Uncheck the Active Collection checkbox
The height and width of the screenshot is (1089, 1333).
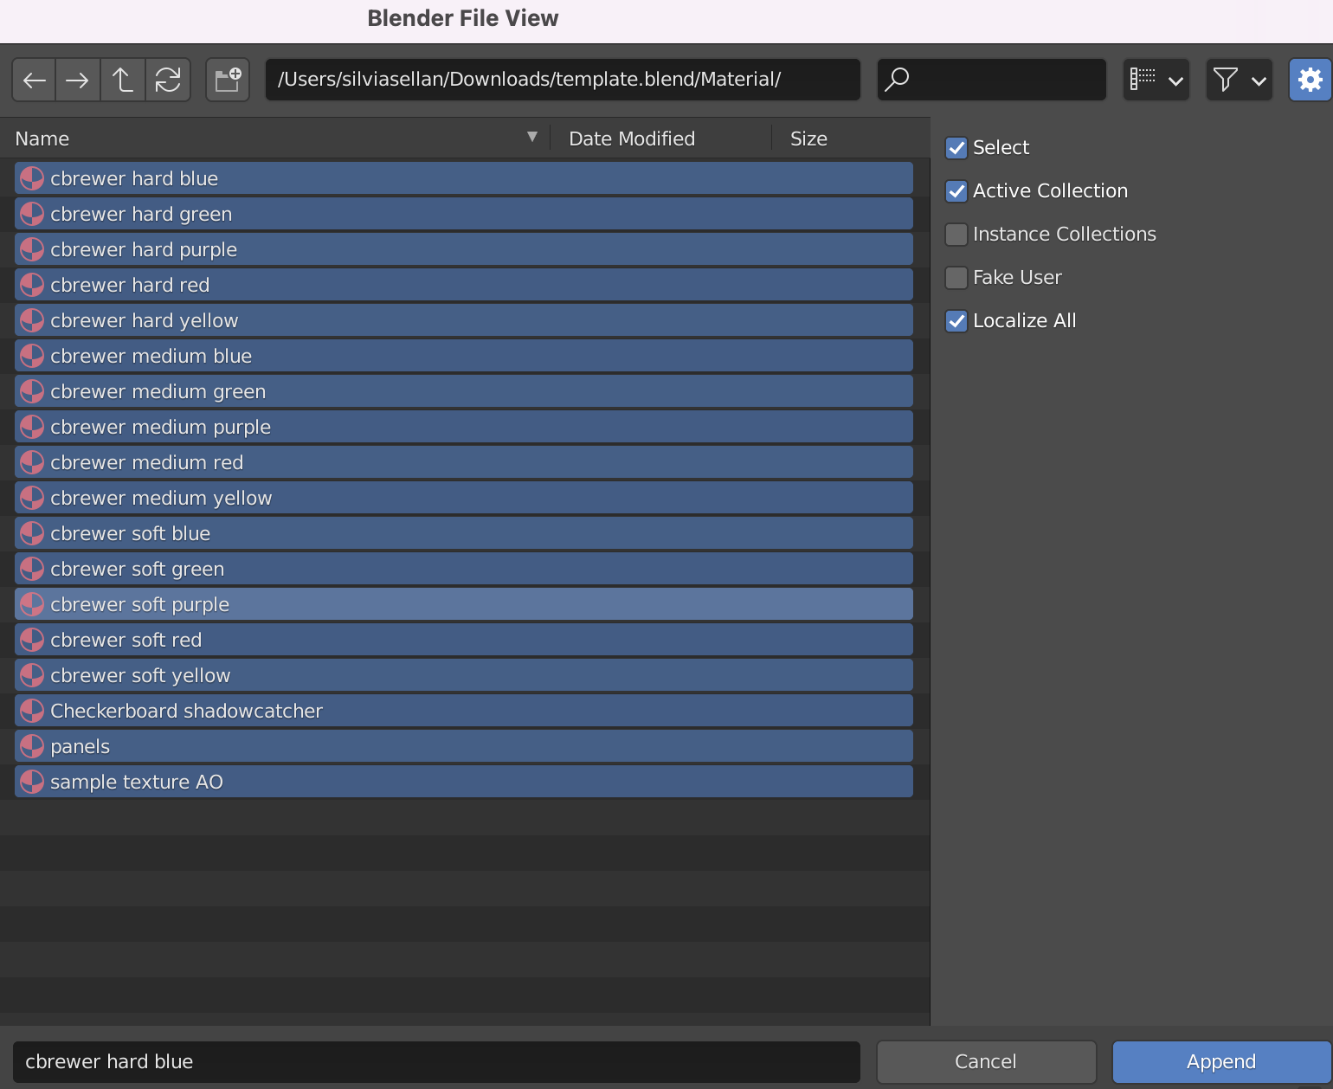click(x=956, y=191)
